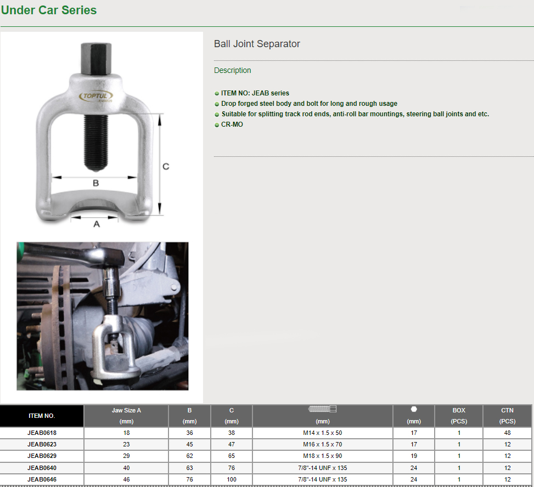Click the Jaw Size A column header
Image resolution: width=534 pixels, height=487 pixels.
tap(126, 416)
